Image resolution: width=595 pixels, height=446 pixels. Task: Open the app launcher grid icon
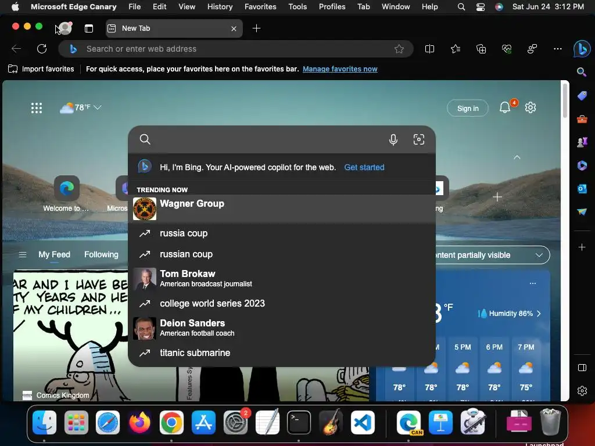(37, 108)
